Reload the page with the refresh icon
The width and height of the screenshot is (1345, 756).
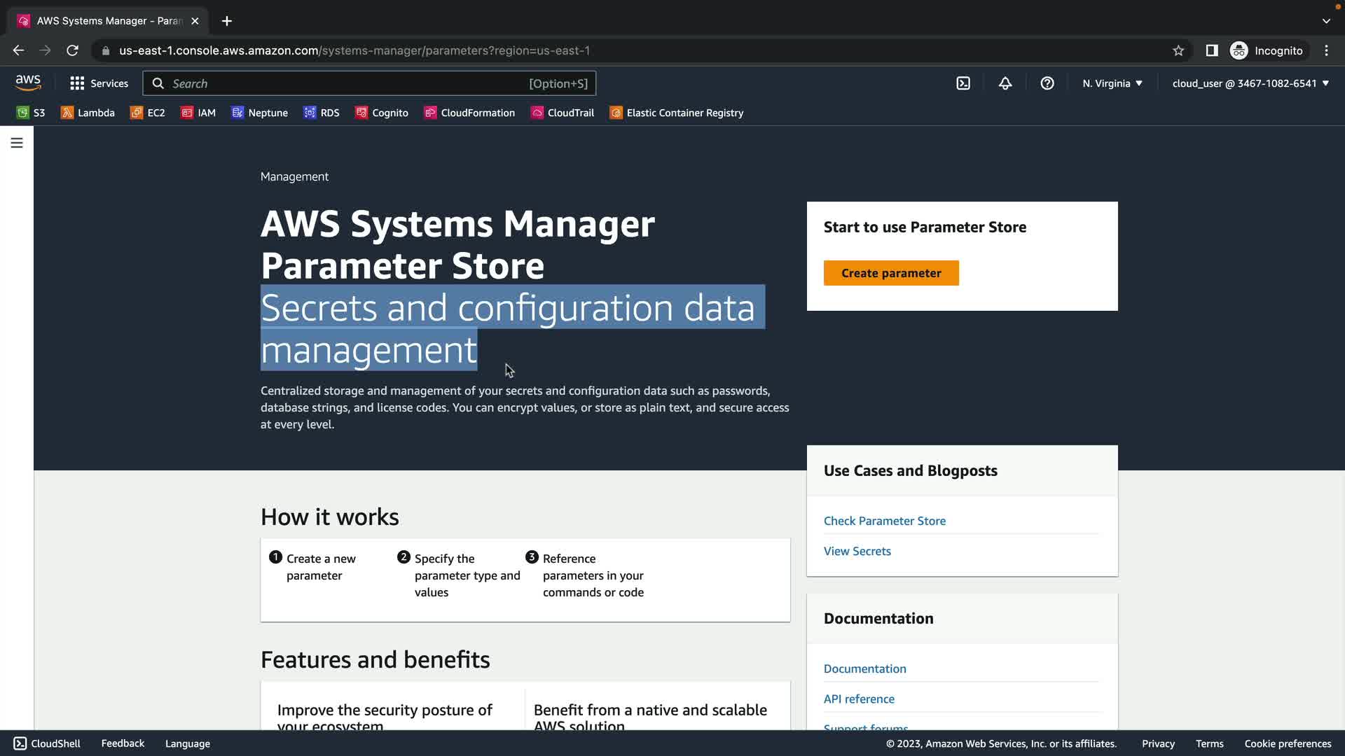click(72, 50)
